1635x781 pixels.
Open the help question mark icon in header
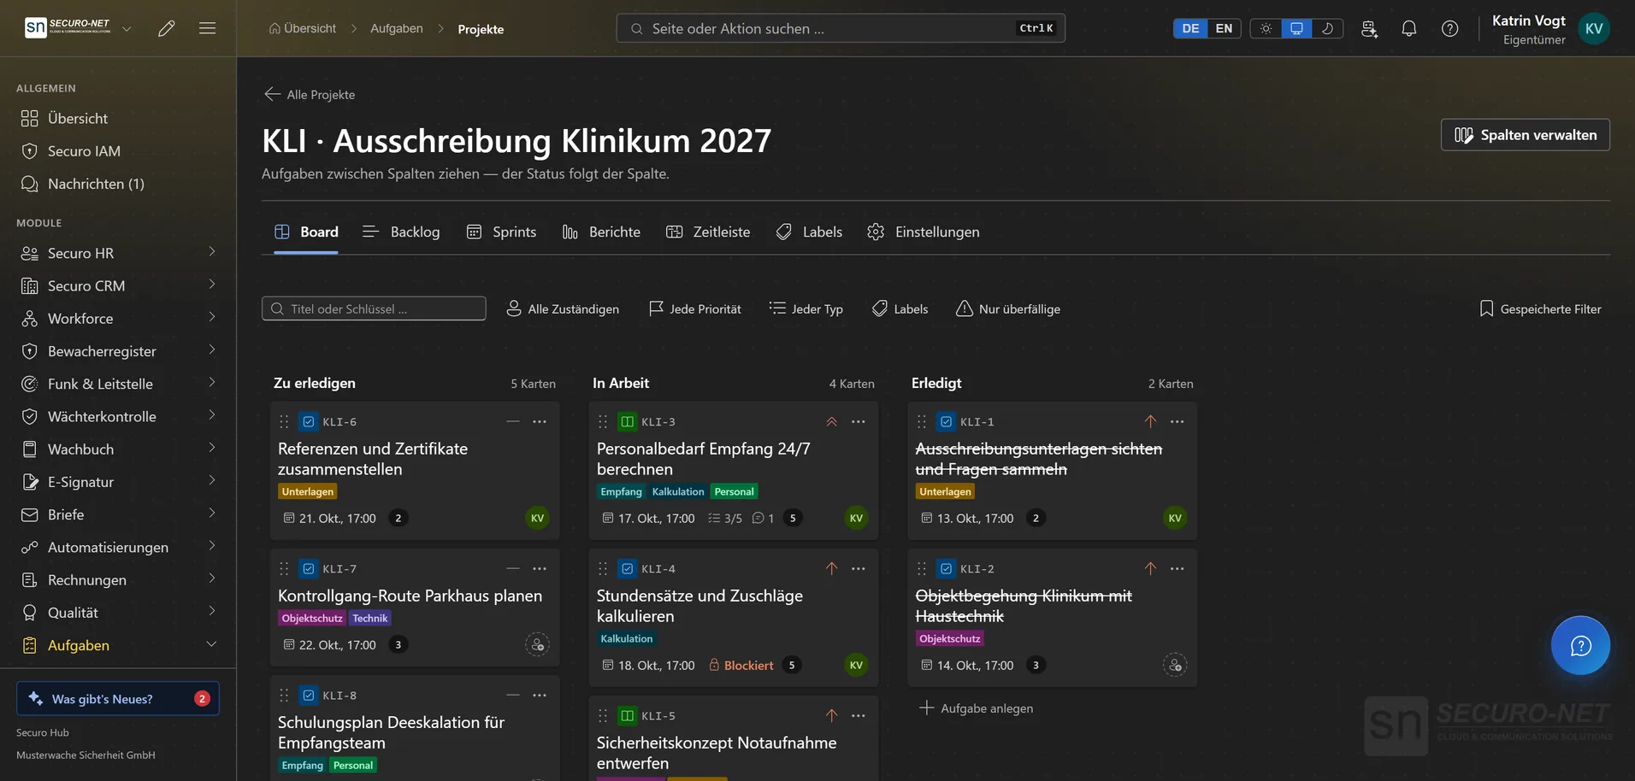point(1450,28)
